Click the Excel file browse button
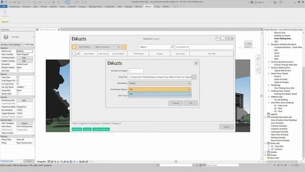 [x=194, y=77]
